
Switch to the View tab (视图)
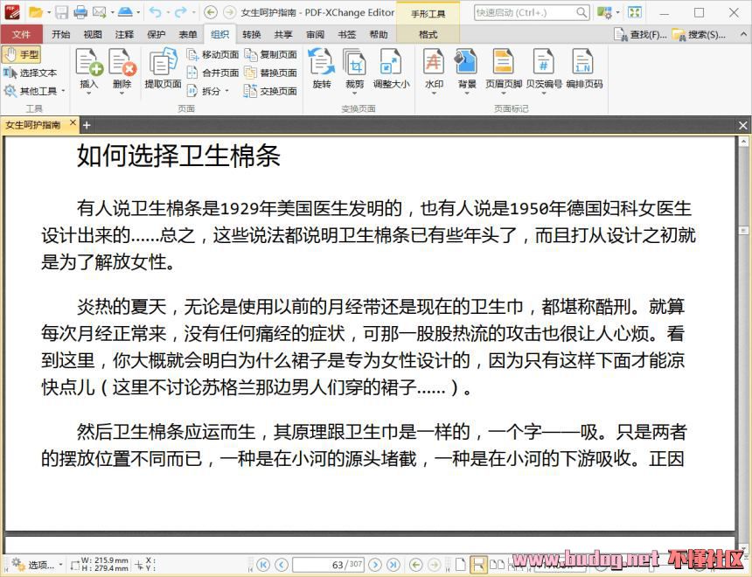(x=93, y=35)
